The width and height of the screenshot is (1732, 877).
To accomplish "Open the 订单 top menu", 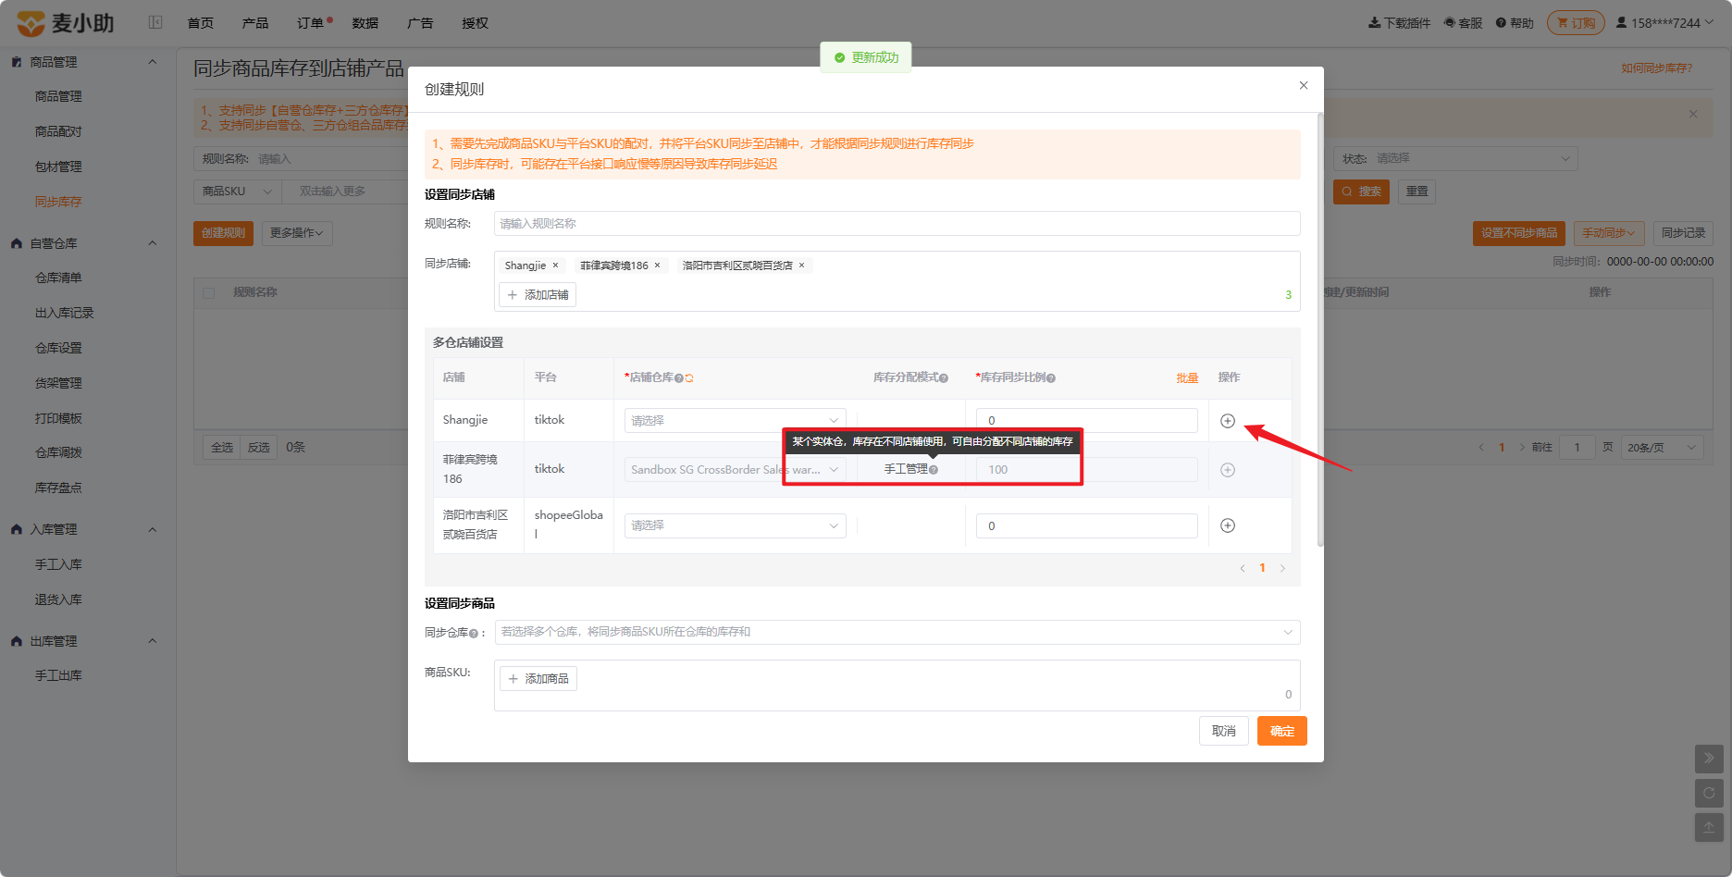I will pyautogui.click(x=310, y=23).
